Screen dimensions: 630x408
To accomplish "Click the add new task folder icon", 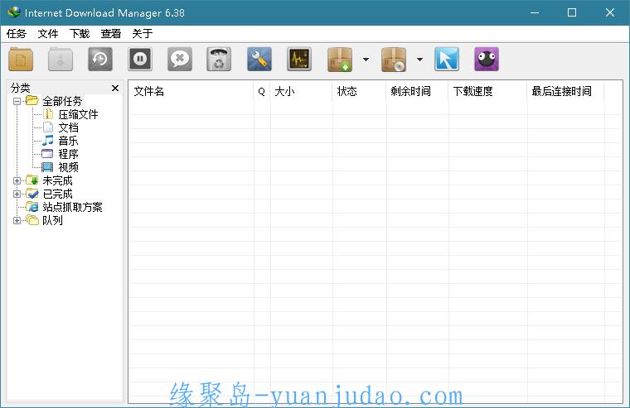I will click(21, 60).
